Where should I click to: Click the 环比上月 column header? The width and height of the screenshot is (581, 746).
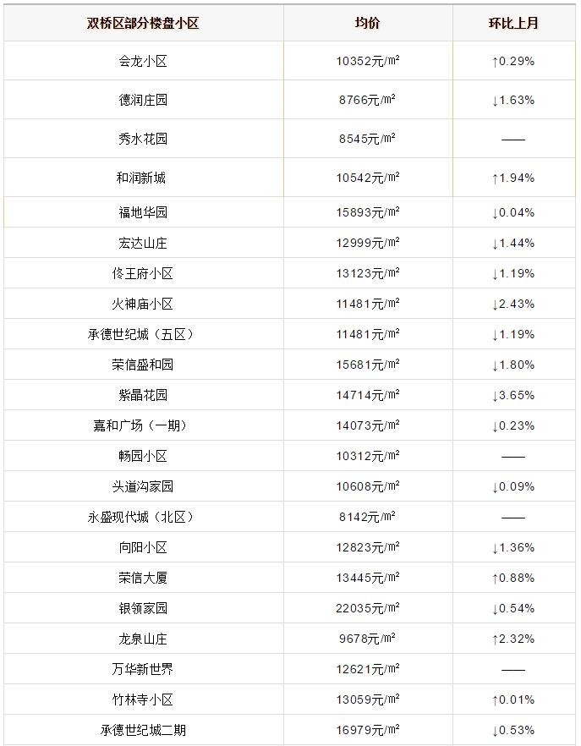(x=512, y=23)
